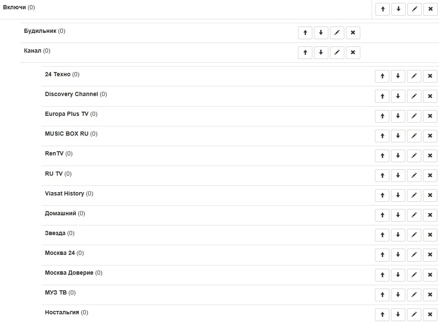439x324 pixels.
Task: Delete the Будильник entry
Action: (353, 32)
